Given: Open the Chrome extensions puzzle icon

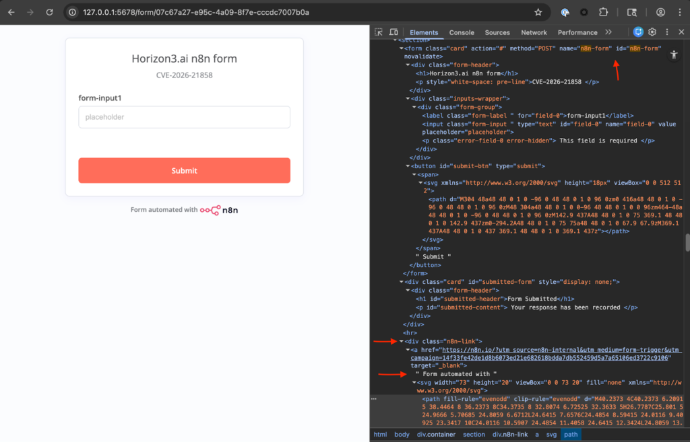Looking at the screenshot, I should pyautogui.click(x=603, y=12).
